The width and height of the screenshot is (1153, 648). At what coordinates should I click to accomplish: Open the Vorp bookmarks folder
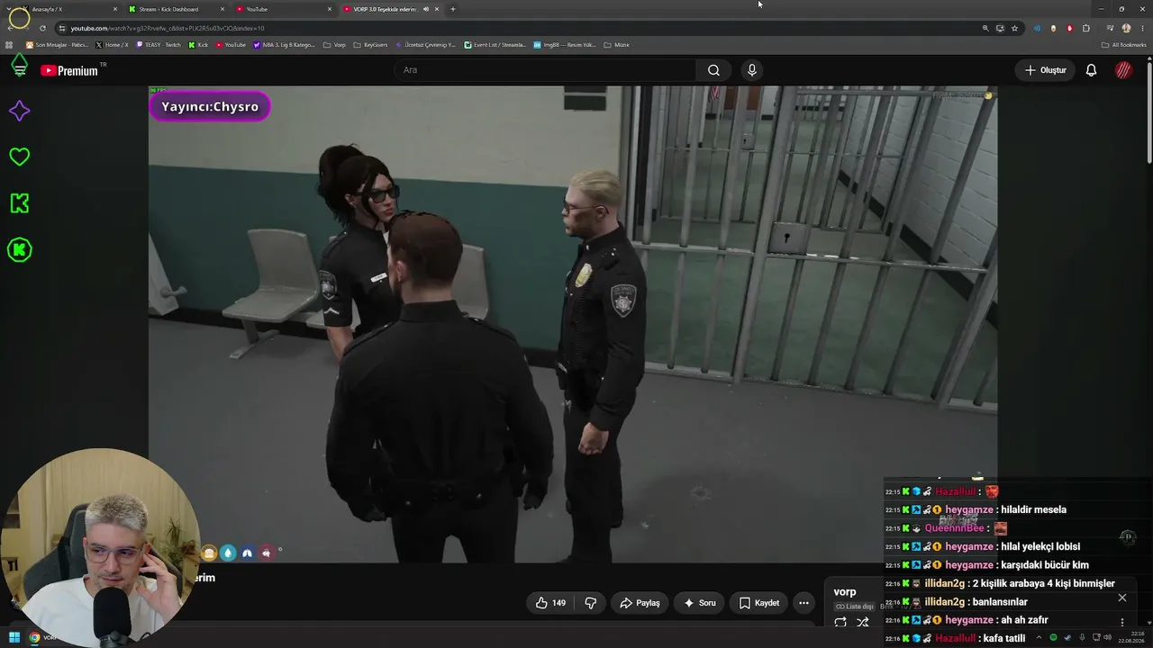[334, 45]
